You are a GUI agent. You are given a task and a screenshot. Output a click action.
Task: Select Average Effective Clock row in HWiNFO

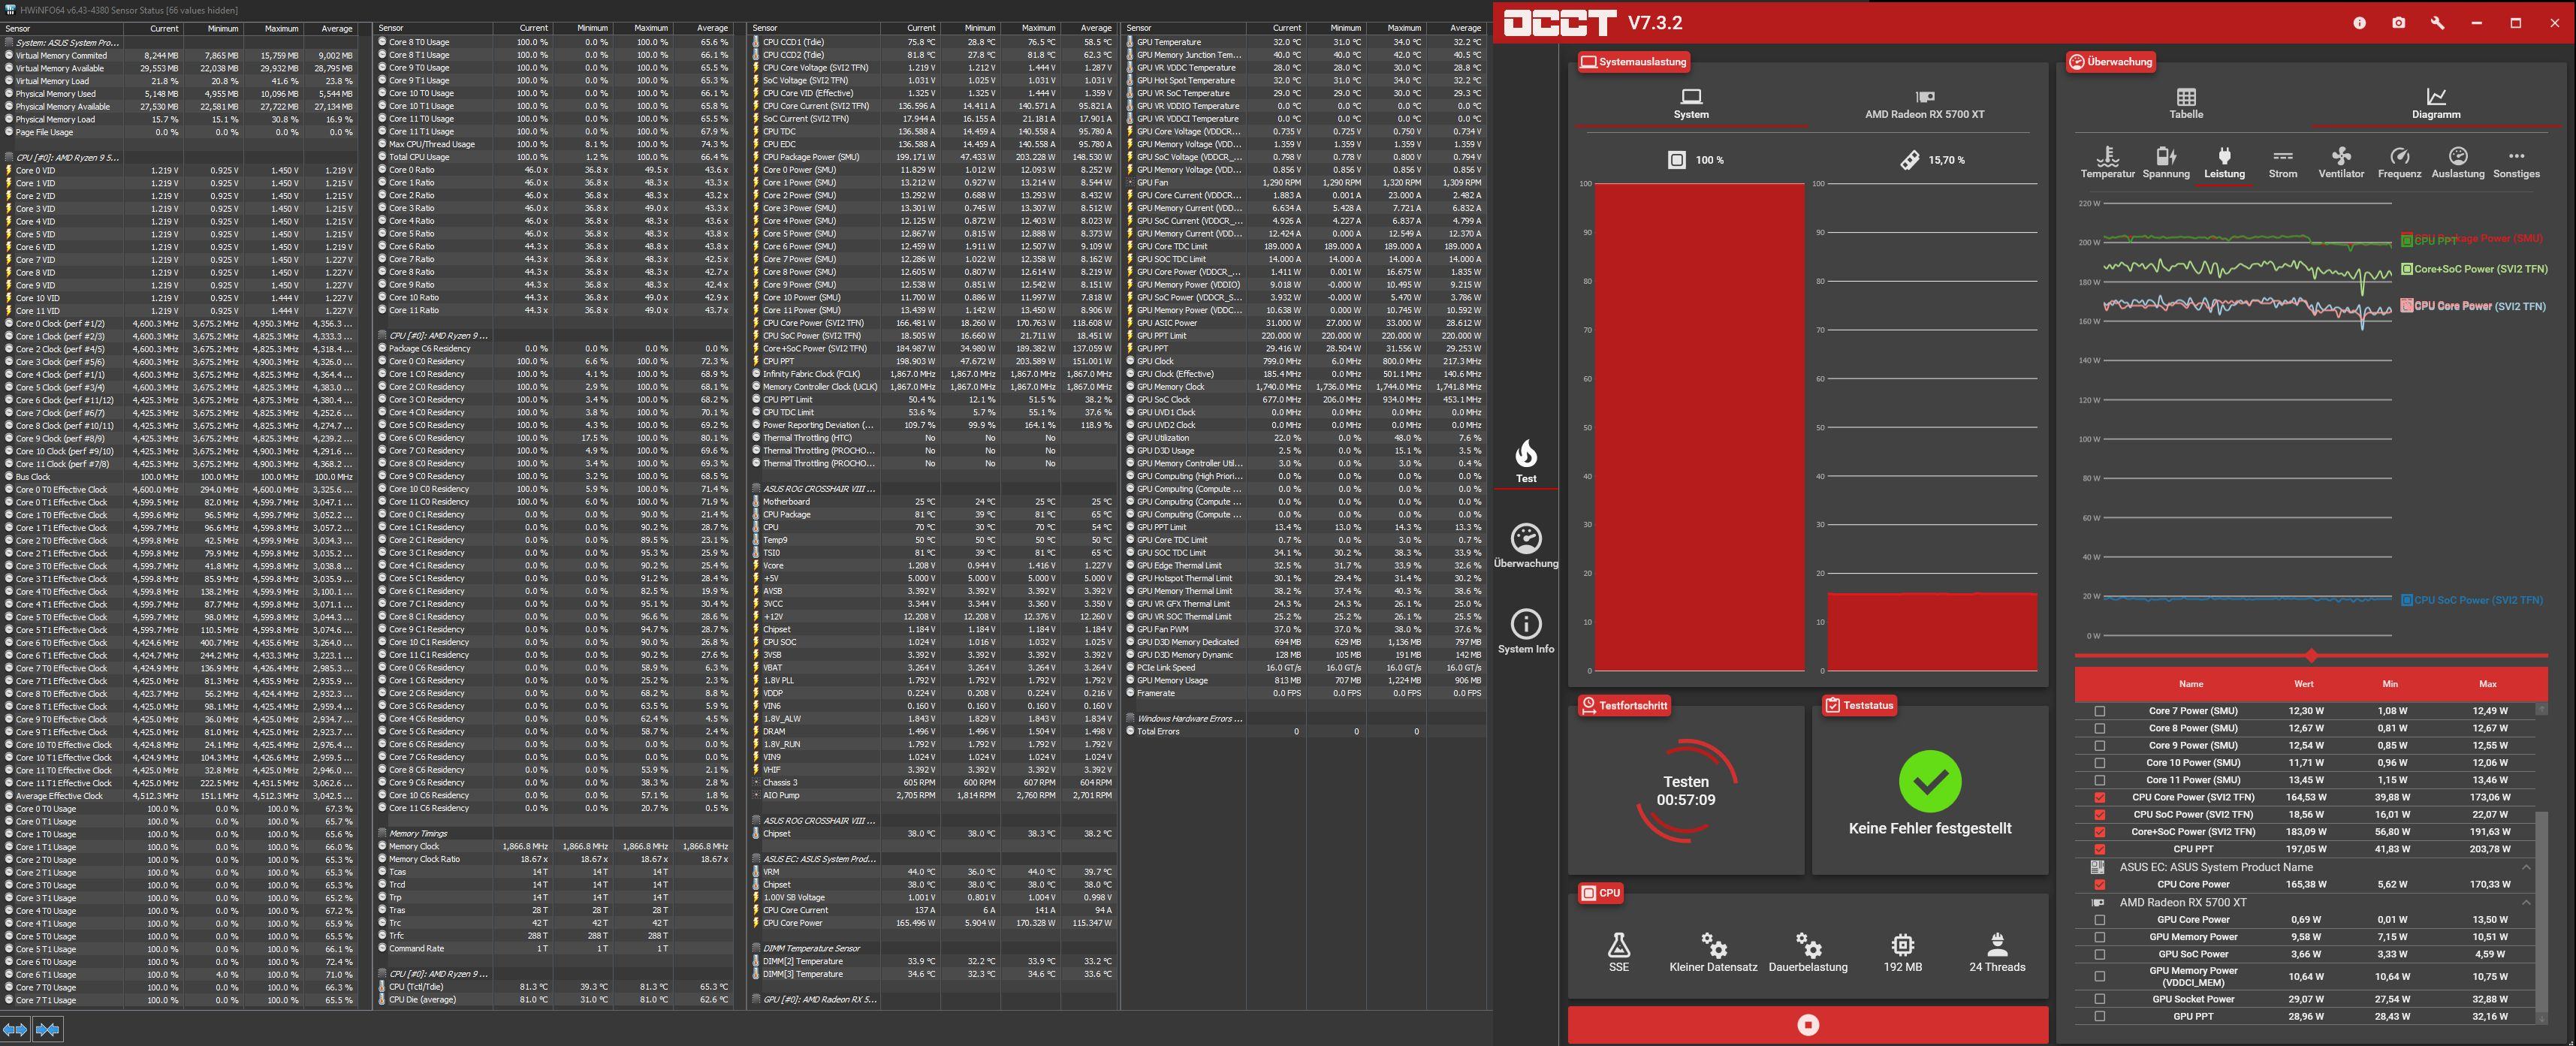[180, 795]
